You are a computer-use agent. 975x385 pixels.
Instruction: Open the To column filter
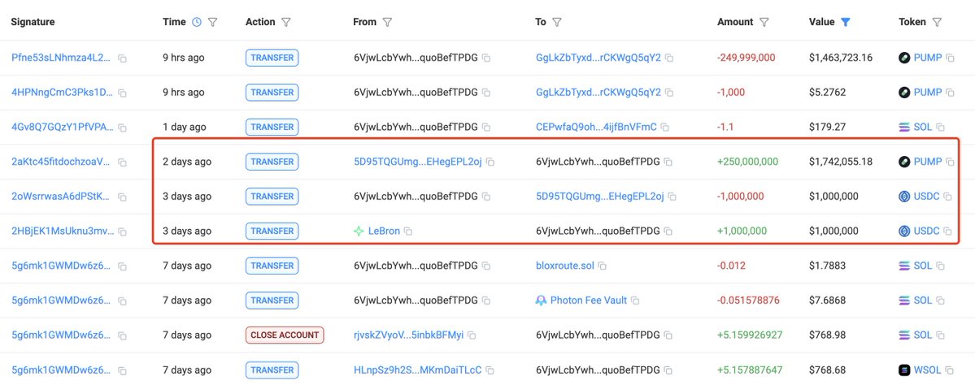coord(557,23)
